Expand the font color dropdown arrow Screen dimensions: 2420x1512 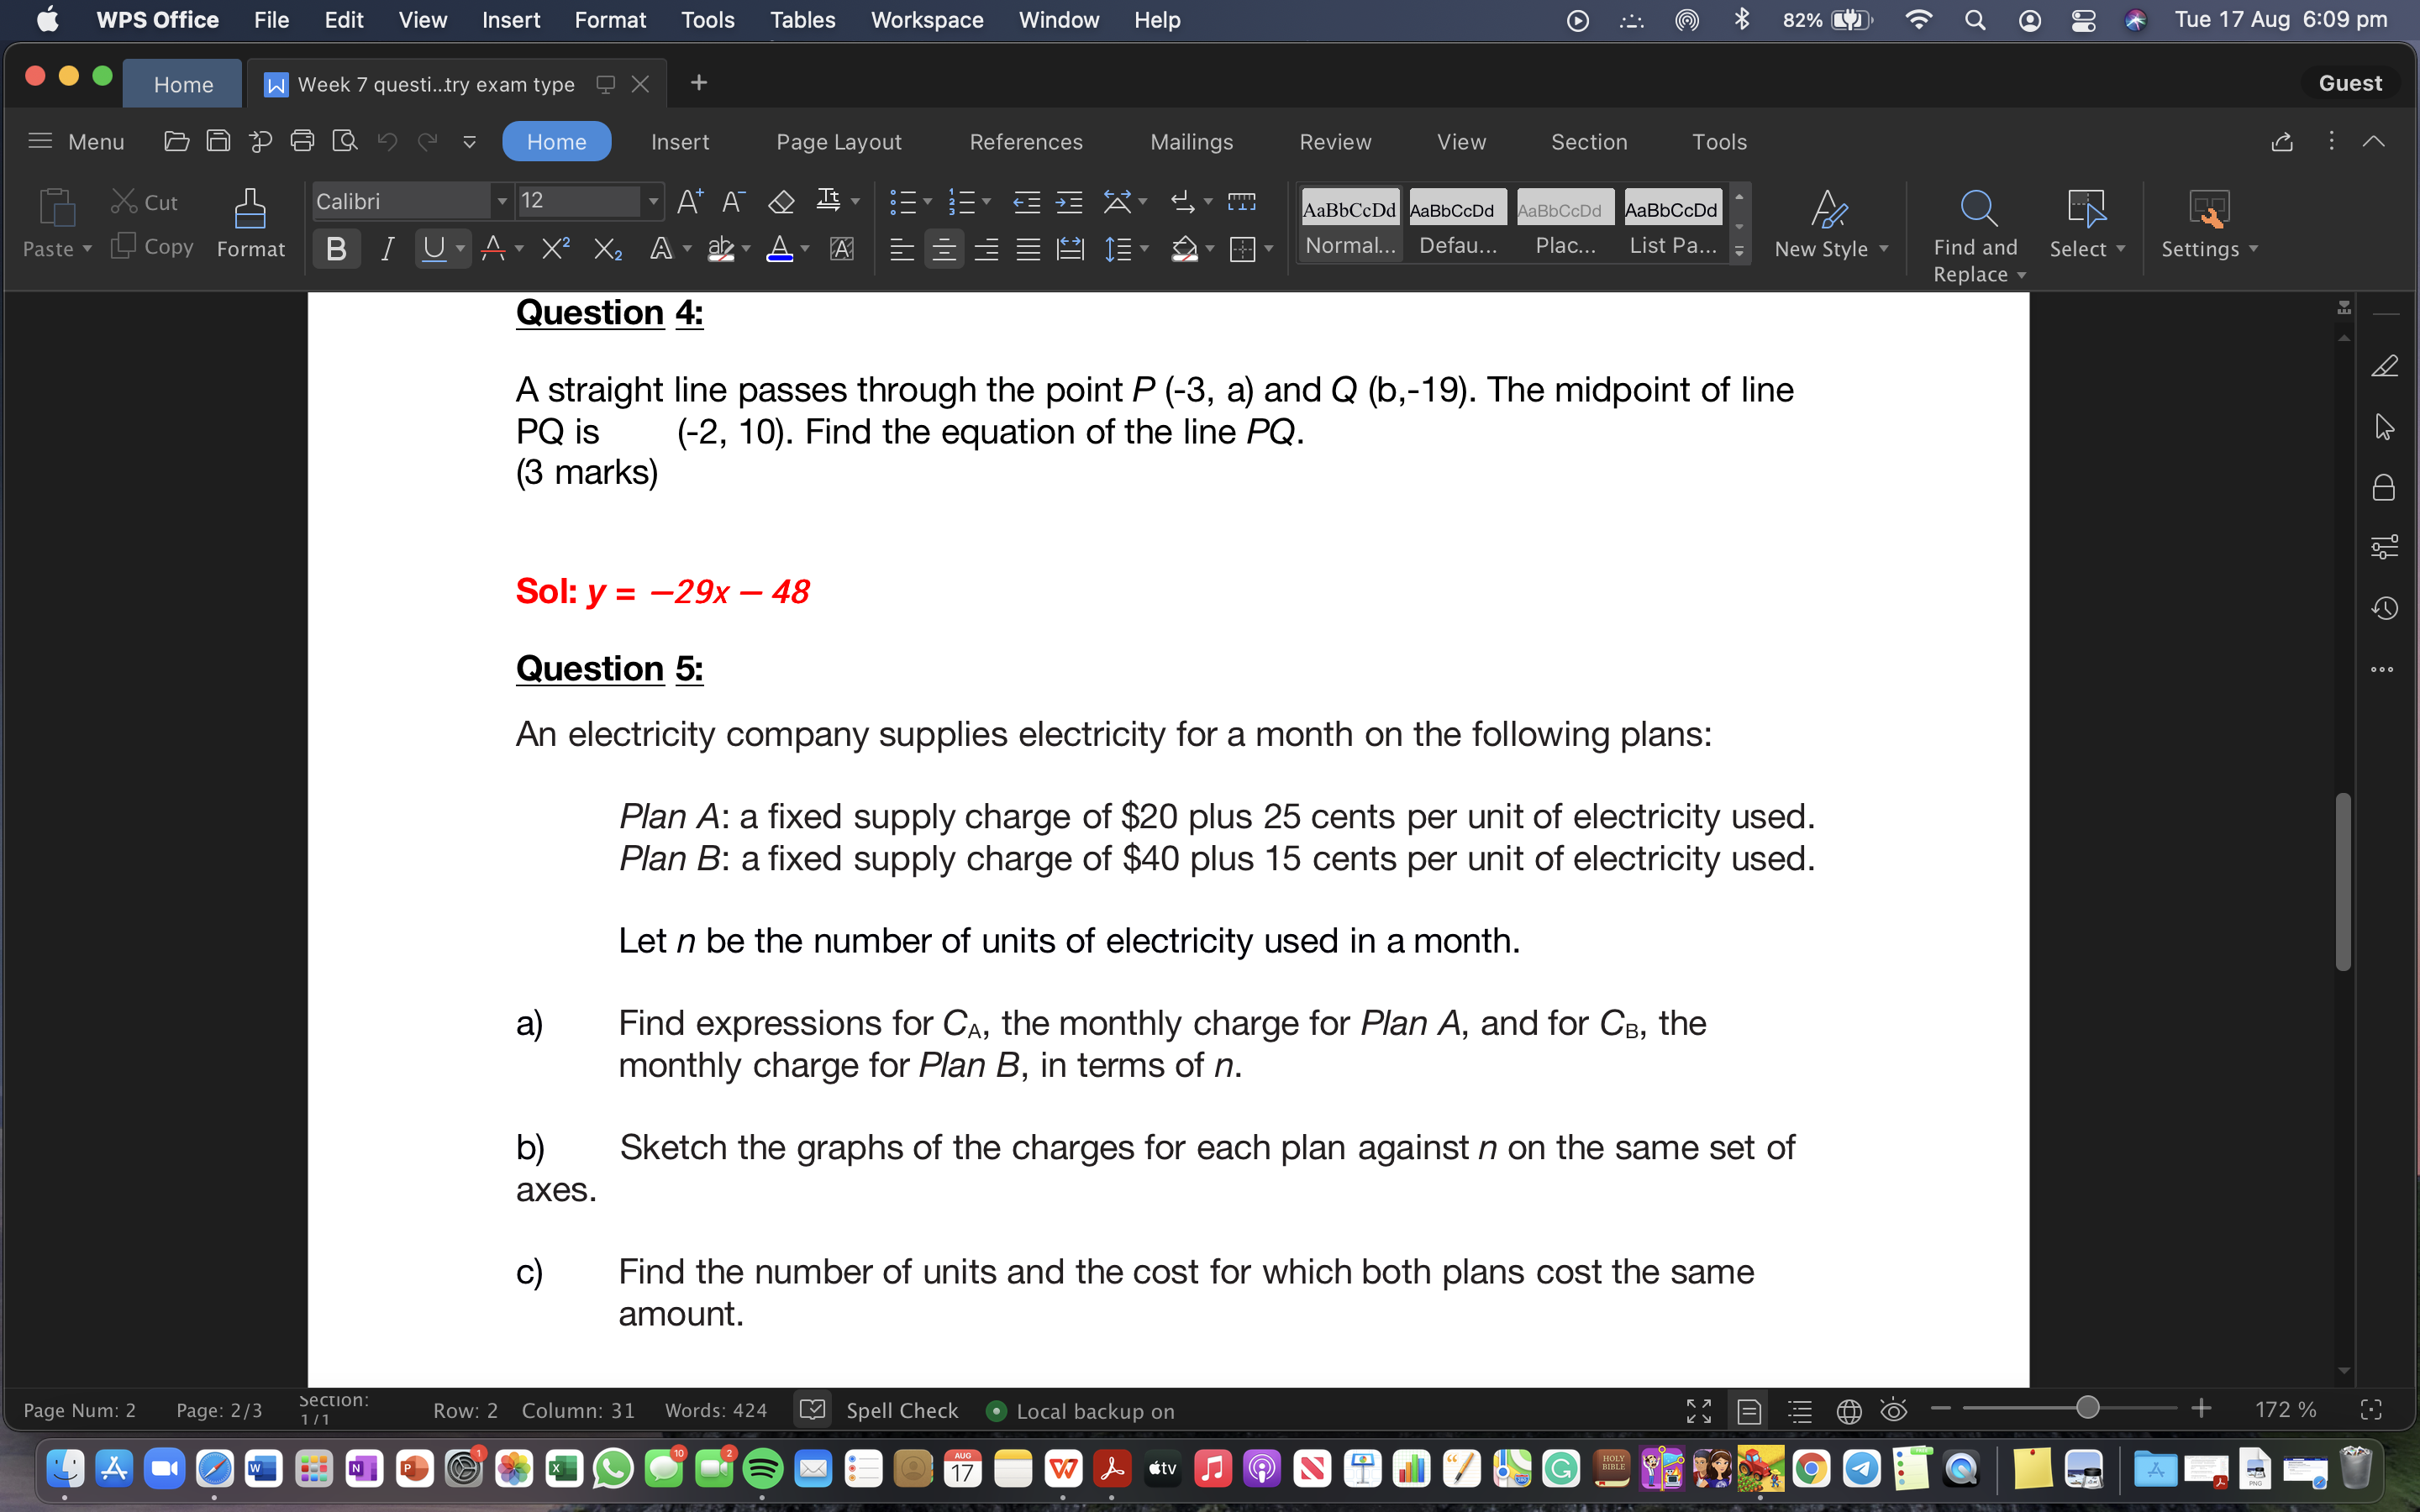pyautogui.click(x=803, y=248)
